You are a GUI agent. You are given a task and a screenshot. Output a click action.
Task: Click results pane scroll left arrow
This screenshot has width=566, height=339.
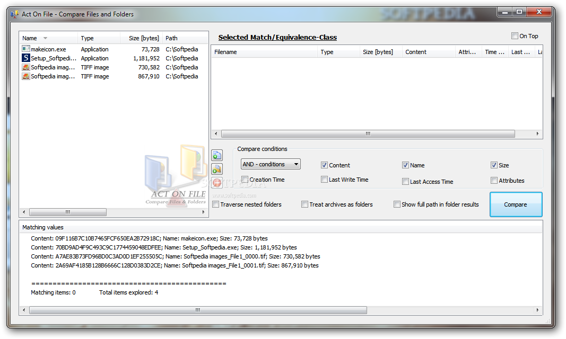pos(216,133)
